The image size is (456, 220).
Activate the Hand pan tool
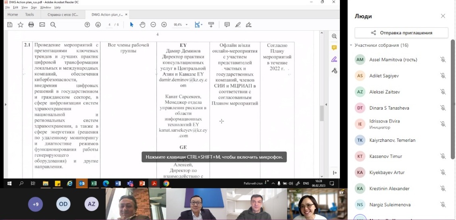pyautogui.click(x=142, y=25)
